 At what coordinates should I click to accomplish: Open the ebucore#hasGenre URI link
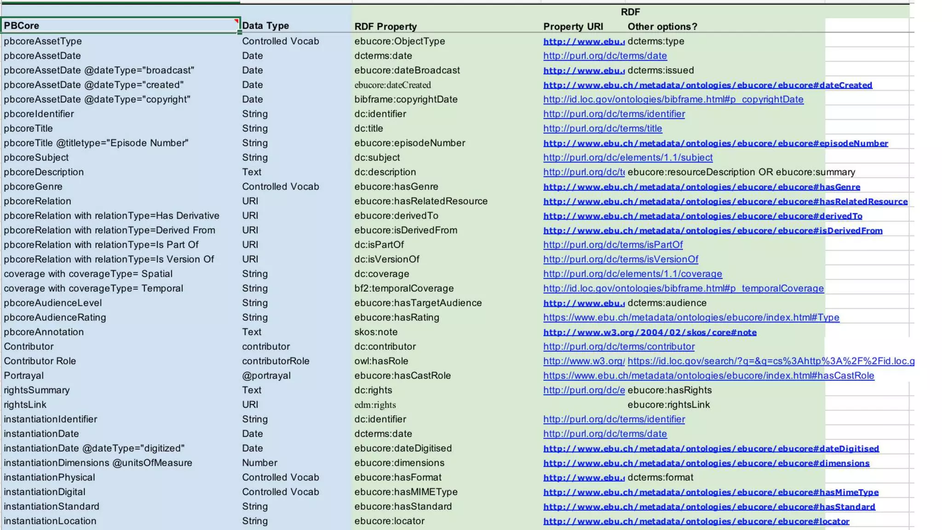[x=701, y=187]
